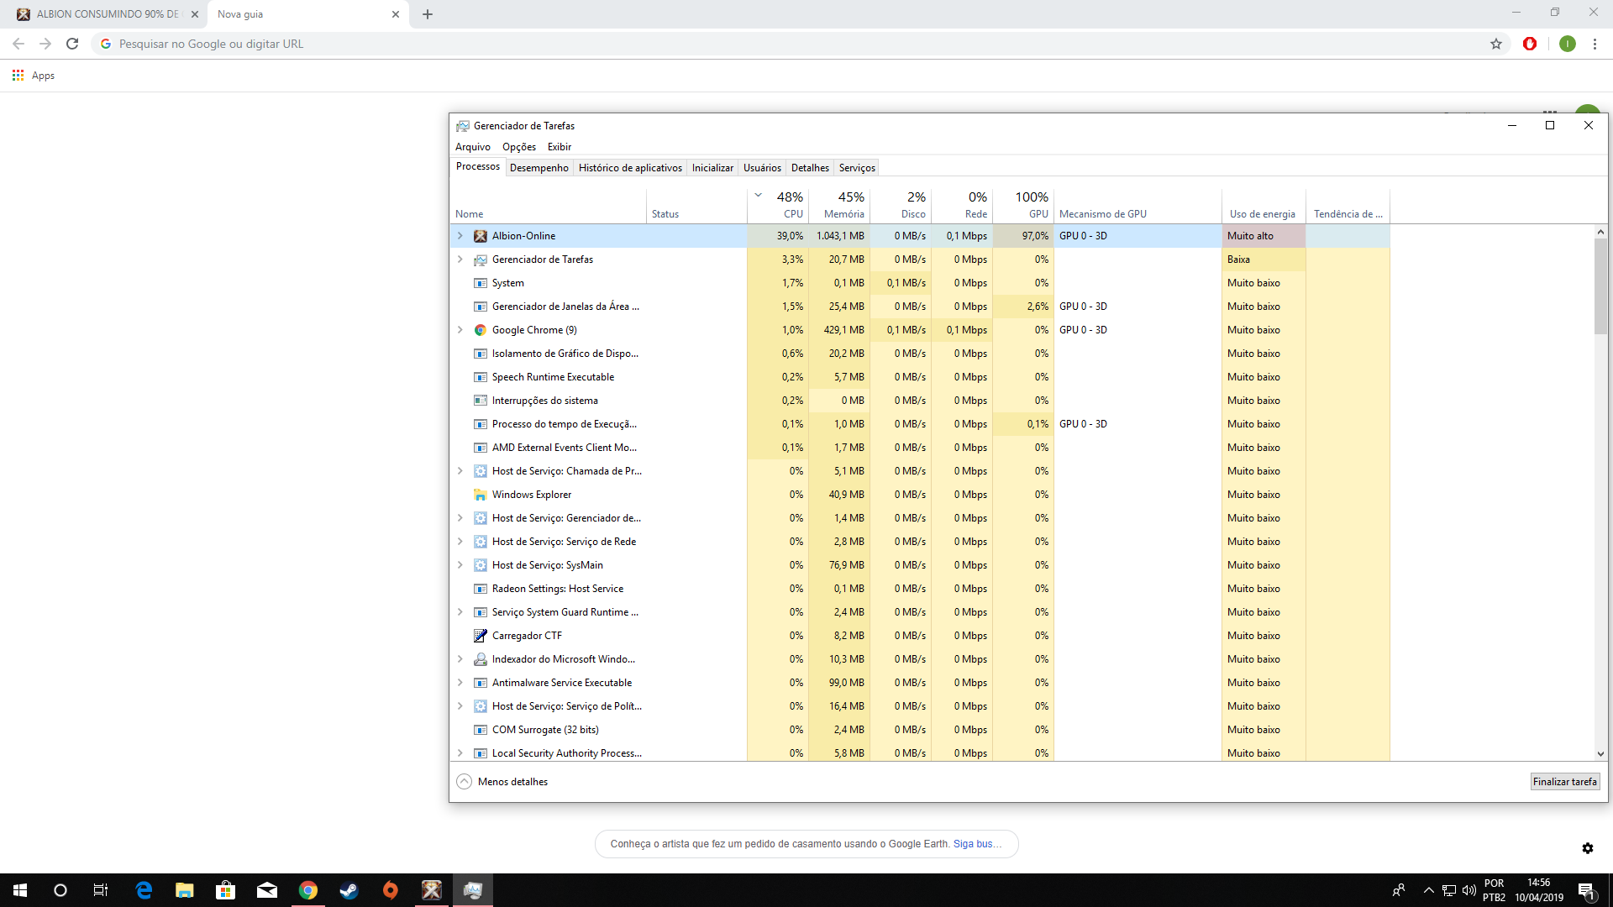Expand the Albion-Online process group
The width and height of the screenshot is (1613, 907).
pyautogui.click(x=460, y=236)
